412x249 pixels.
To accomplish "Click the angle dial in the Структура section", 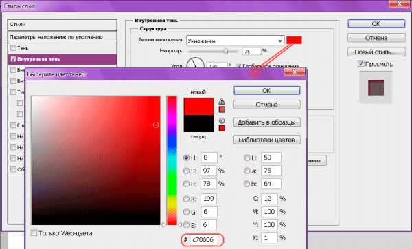I will point(195,63).
